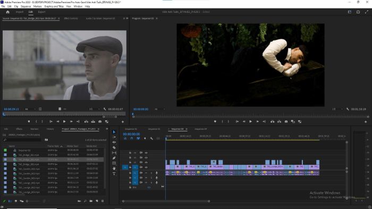Select the Pen tool
The width and height of the screenshot is (372, 209).
click(114, 158)
